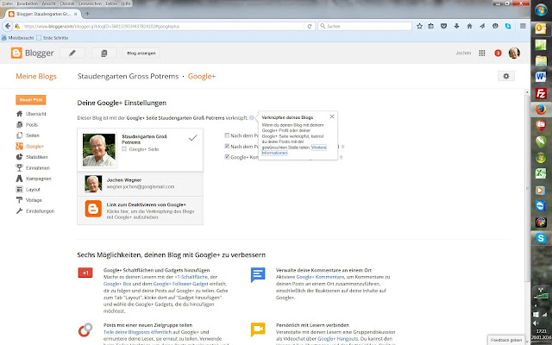Click the Skype icon in Firefox toolbar

(508, 26)
